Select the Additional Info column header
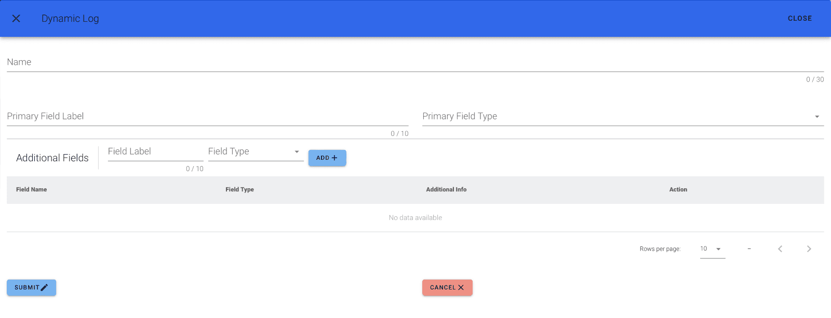This screenshot has width=831, height=318. coord(446,190)
